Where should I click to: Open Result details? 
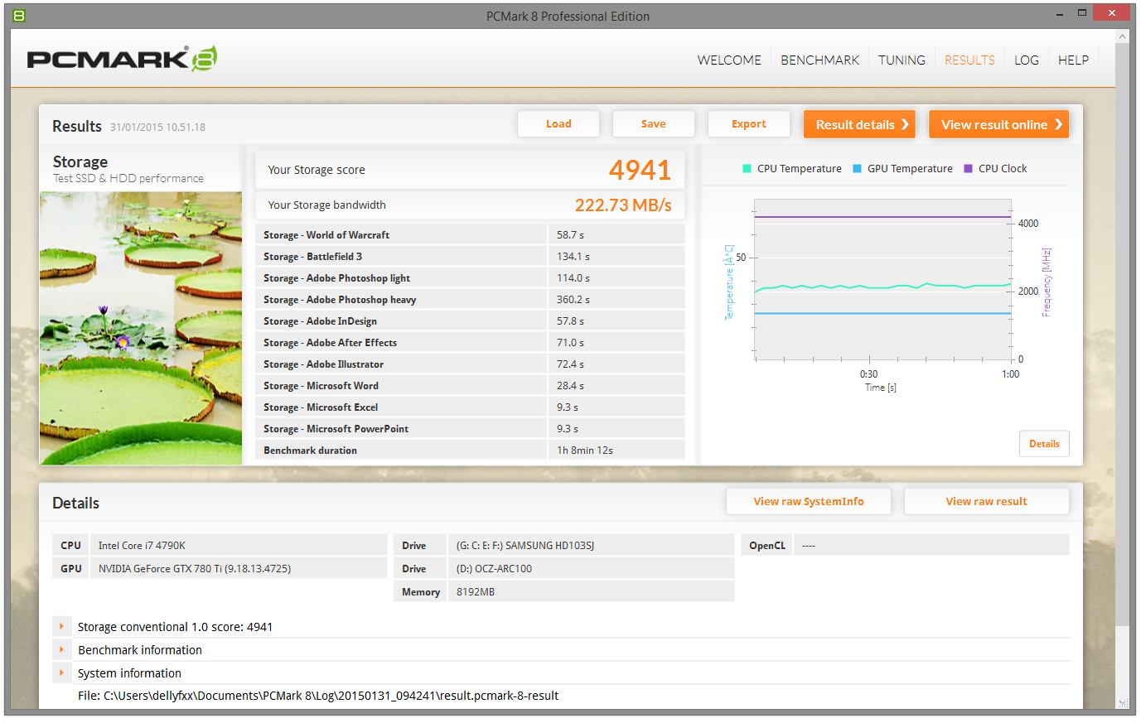click(859, 124)
